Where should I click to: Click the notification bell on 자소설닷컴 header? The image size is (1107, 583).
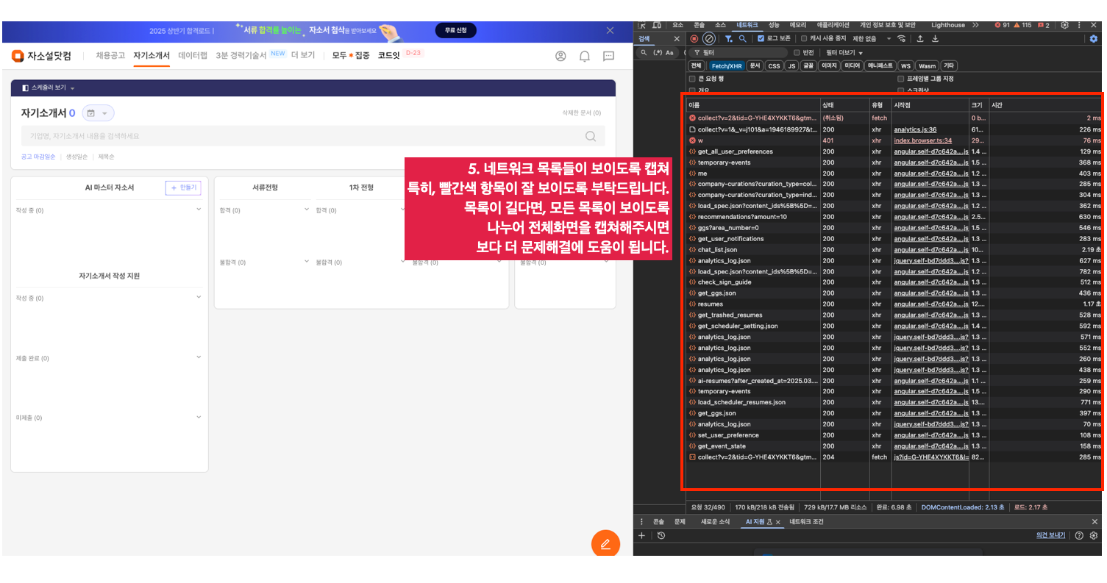[585, 56]
